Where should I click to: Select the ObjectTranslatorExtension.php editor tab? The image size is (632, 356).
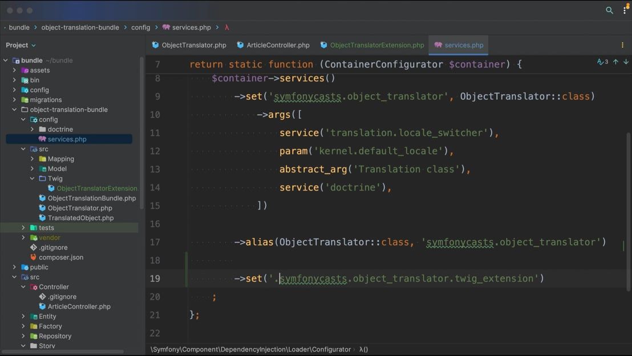coord(374,44)
